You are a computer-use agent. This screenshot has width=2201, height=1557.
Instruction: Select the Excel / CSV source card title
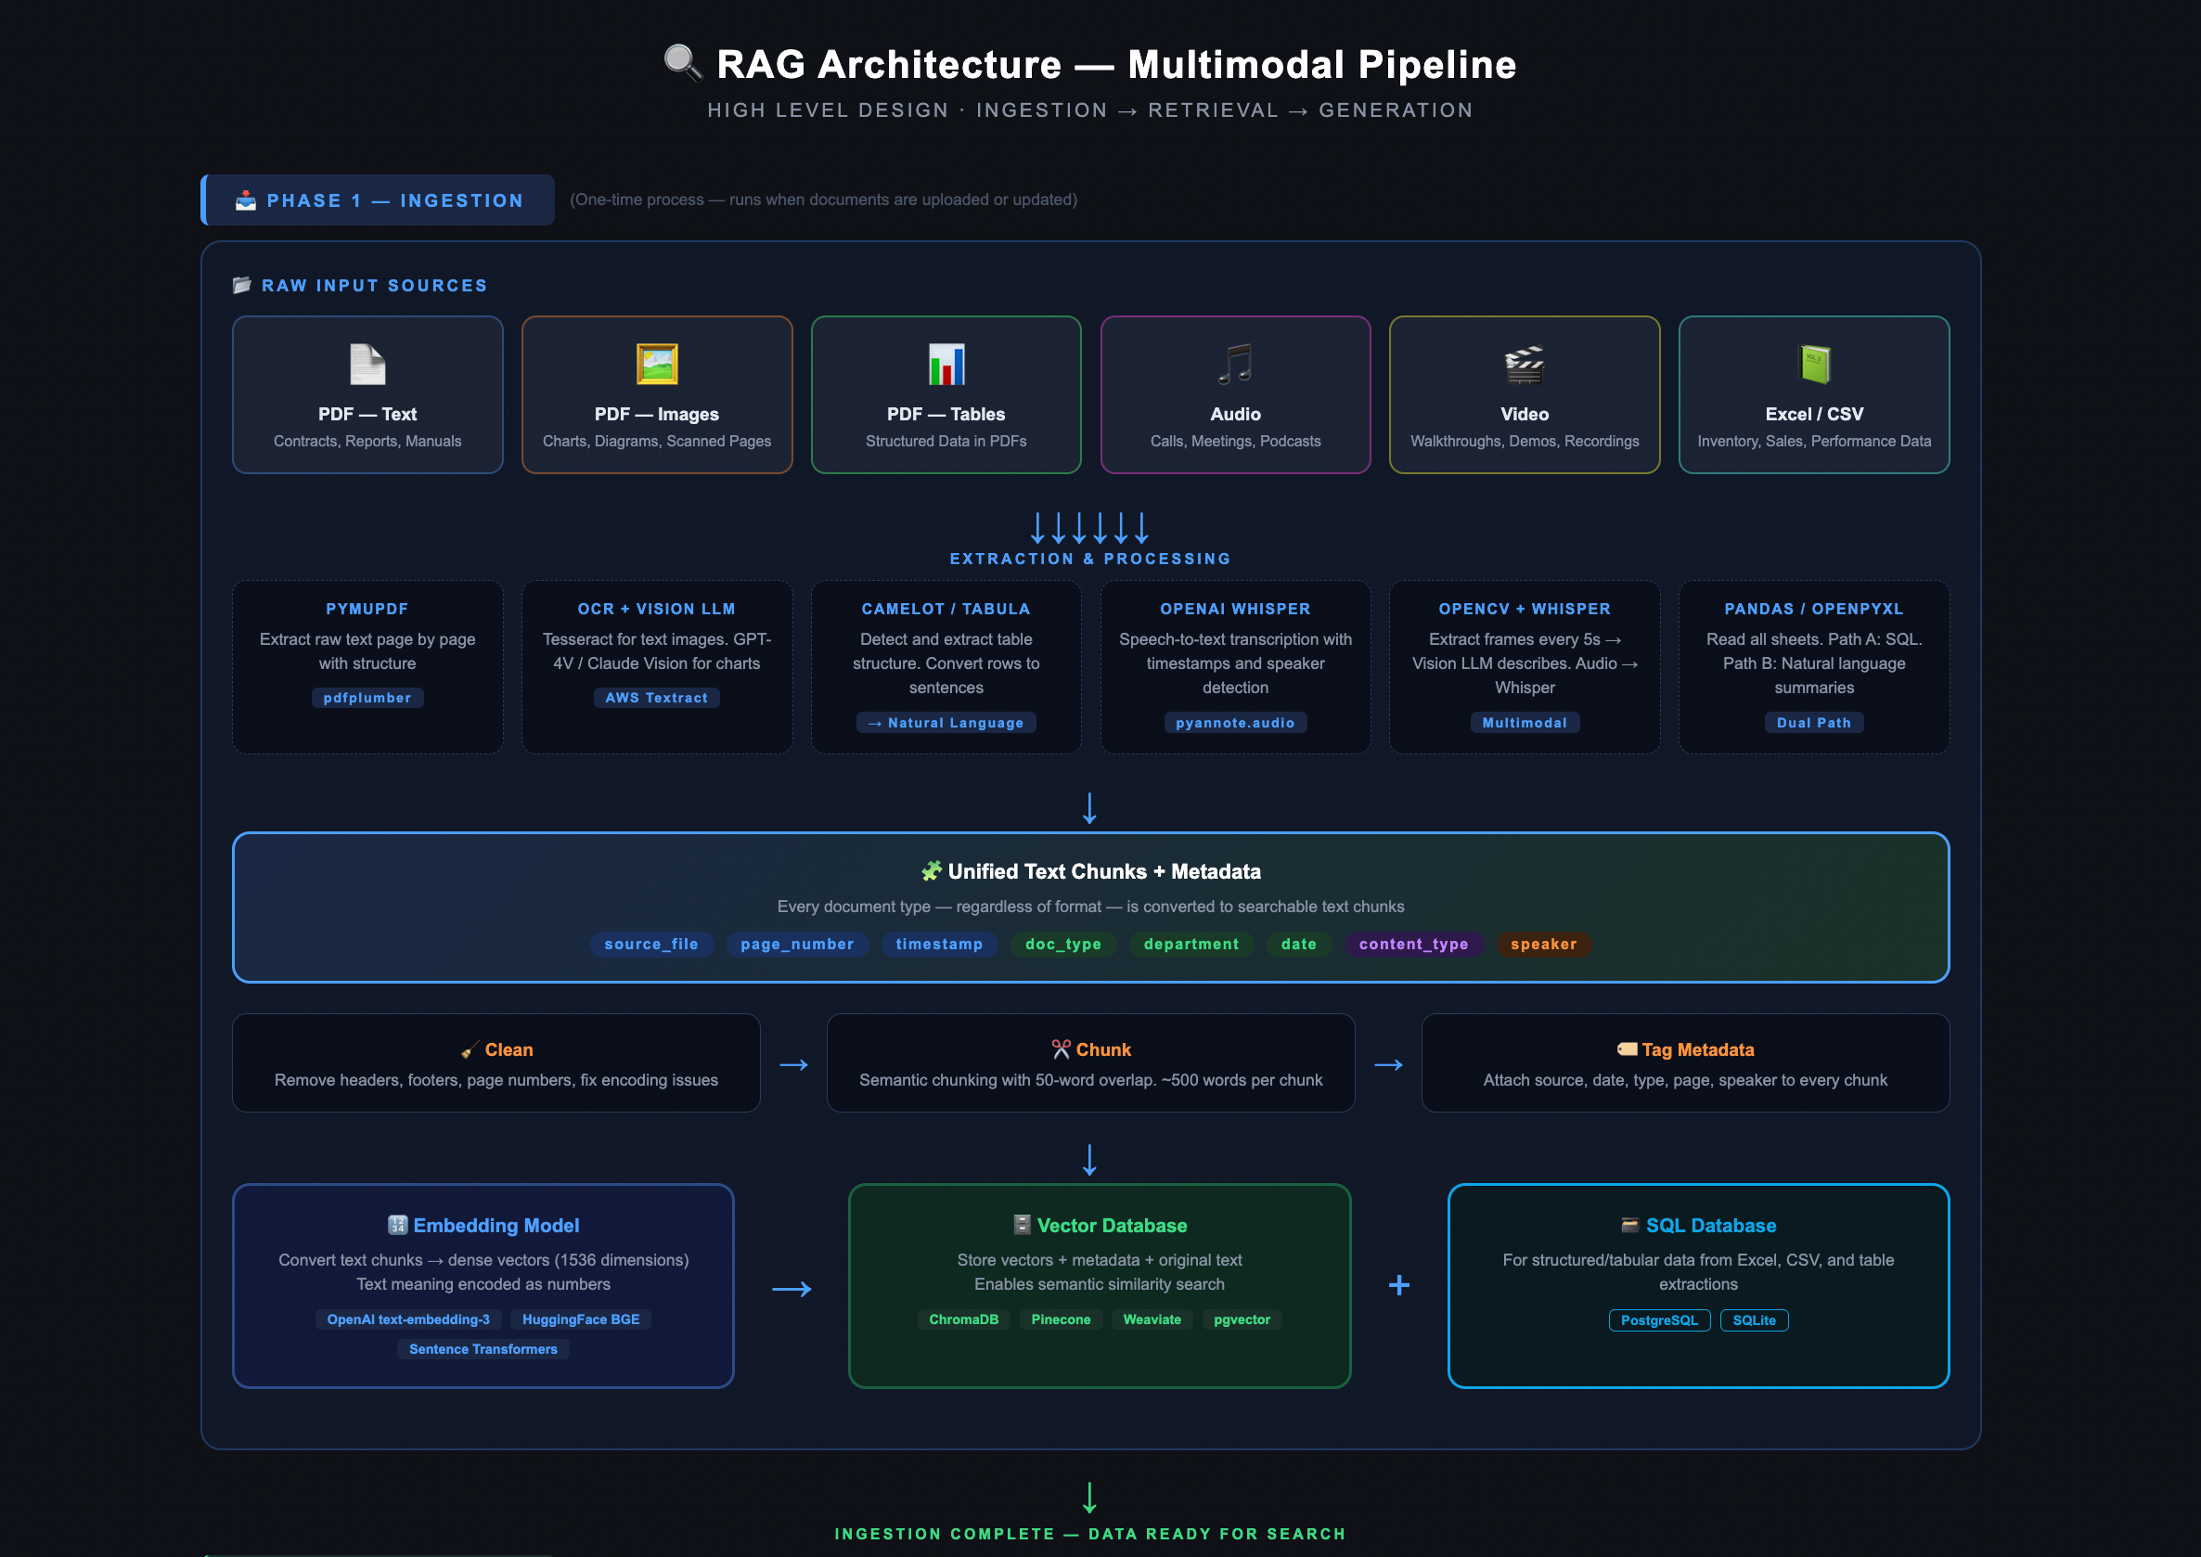[1814, 414]
